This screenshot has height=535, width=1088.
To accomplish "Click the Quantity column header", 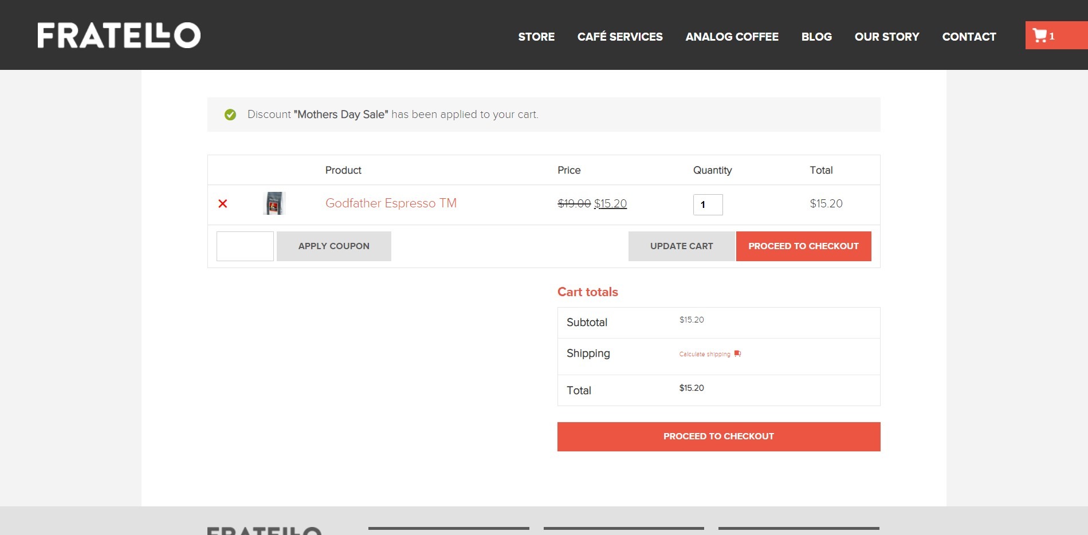I will 712,170.
